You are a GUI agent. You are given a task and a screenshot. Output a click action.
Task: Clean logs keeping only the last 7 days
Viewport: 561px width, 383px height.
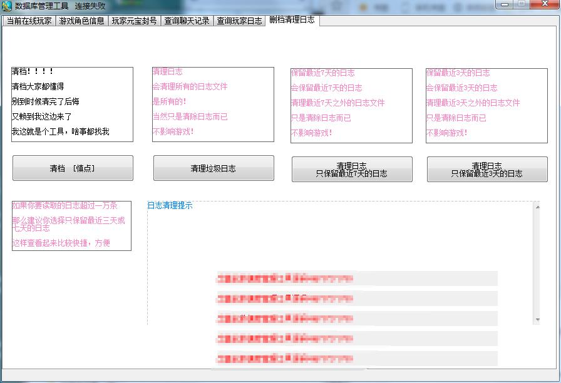pos(352,170)
